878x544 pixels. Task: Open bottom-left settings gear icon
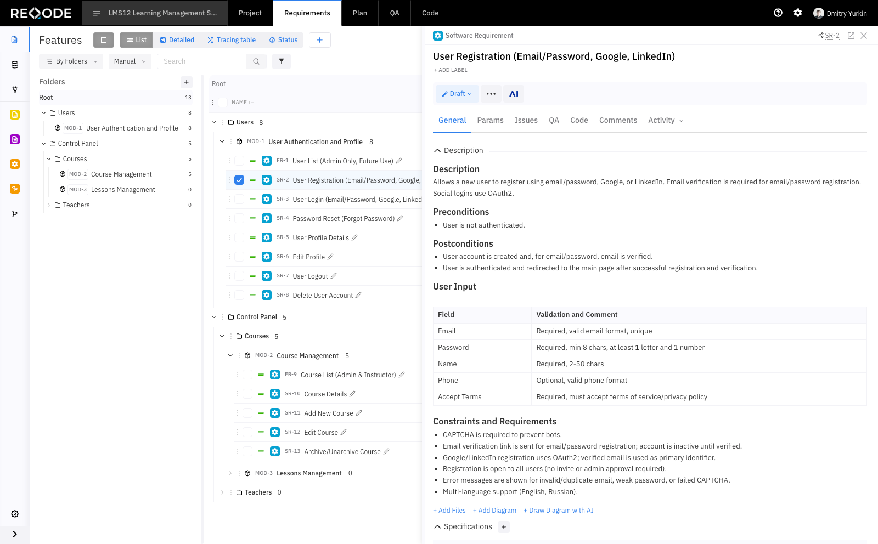[x=15, y=514]
